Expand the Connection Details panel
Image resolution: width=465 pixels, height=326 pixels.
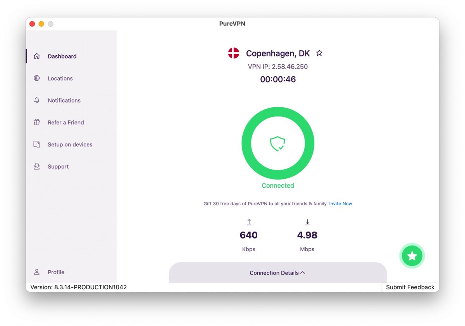coord(278,273)
